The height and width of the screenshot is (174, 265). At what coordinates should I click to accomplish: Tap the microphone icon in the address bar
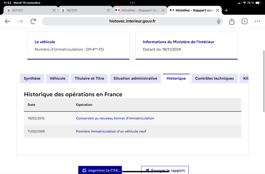point(219,21)
